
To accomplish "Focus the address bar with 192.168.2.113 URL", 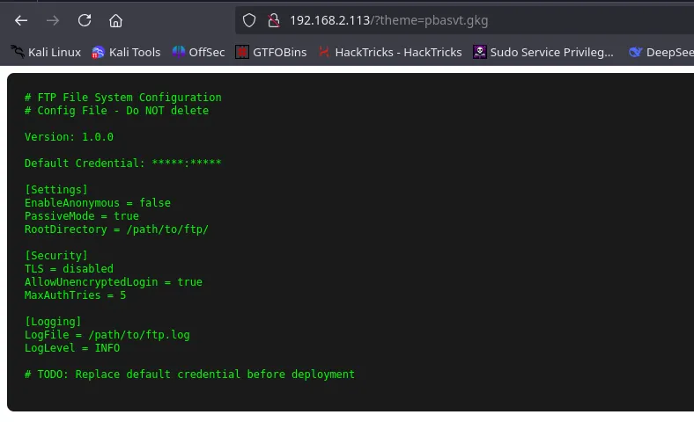I will (x=440, y=20).
